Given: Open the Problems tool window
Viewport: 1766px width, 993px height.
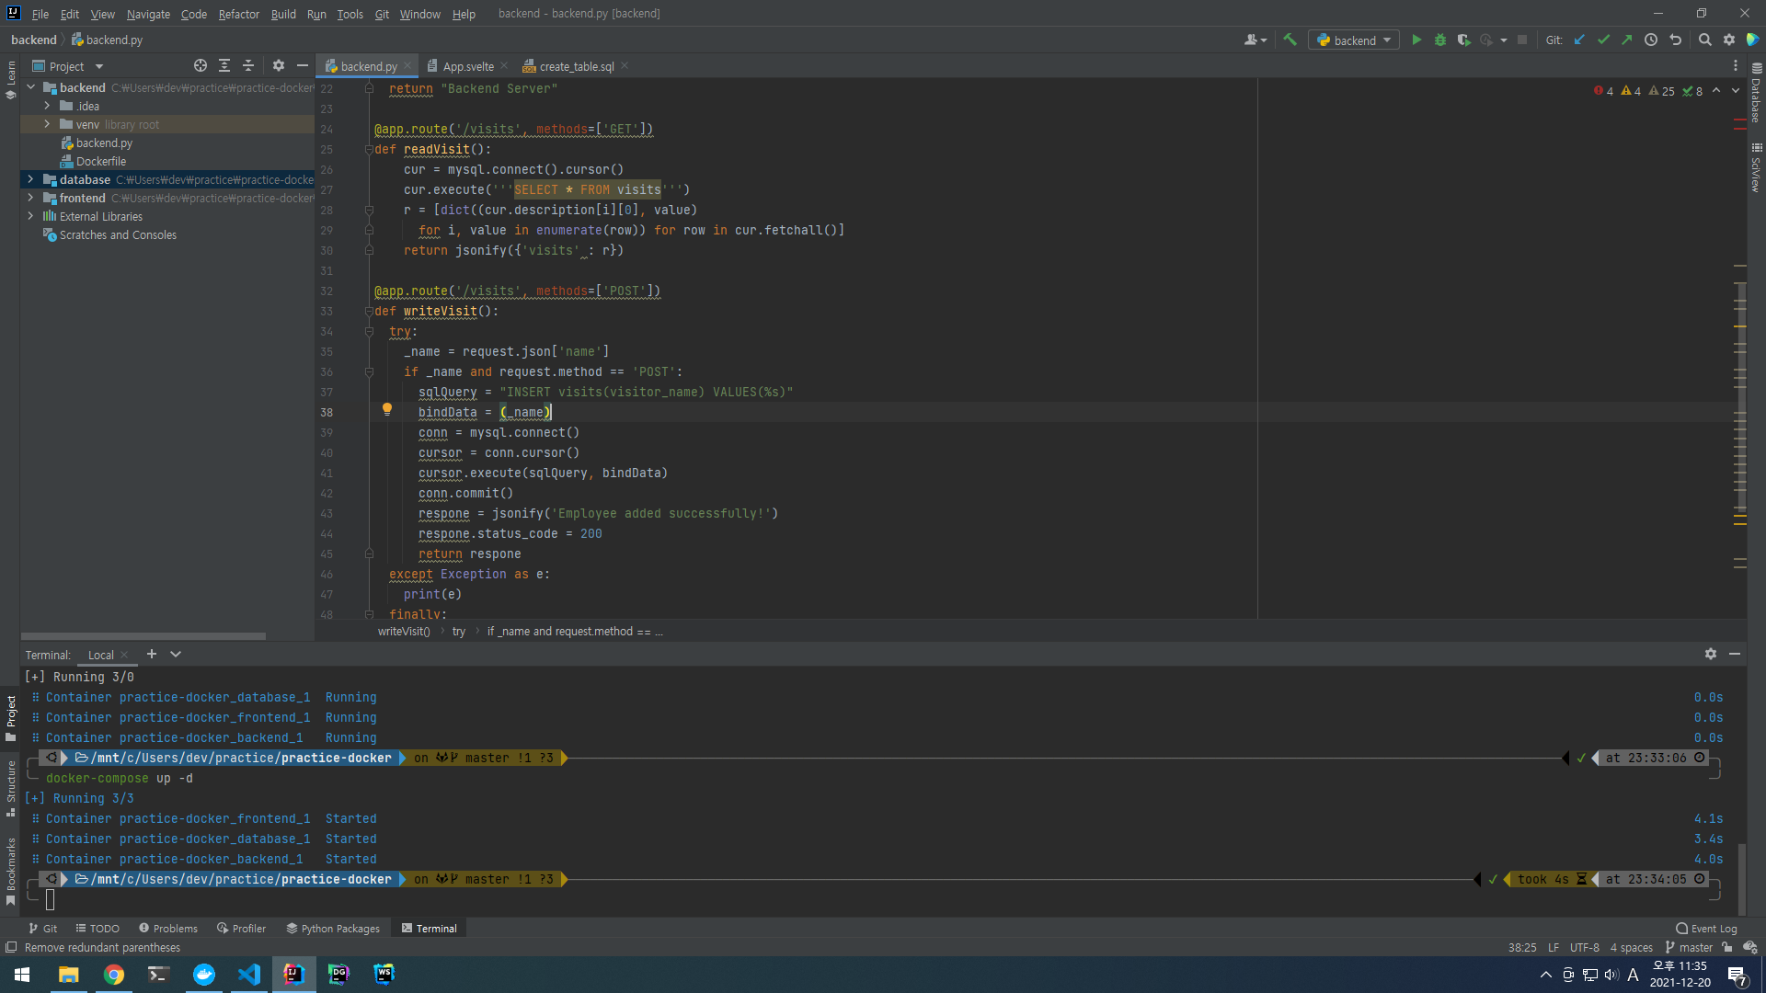Looking at the screenshot, I should (x=168, y=928).
